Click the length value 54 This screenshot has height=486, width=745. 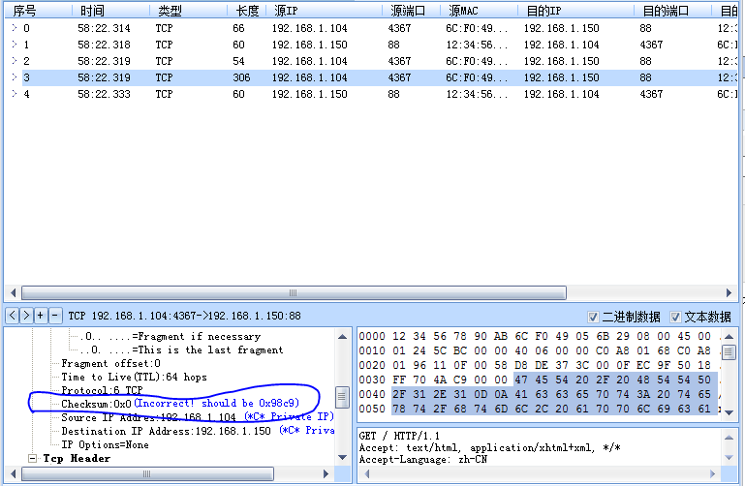coord(238,61)
